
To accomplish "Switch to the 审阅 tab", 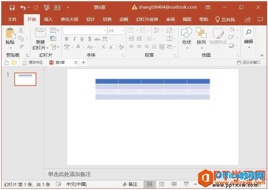I will coord(171,19).
